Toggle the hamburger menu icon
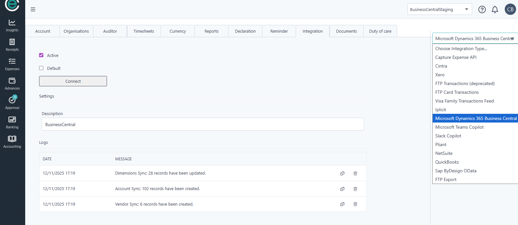The height and width of the screenshot is (225, 518). (x=33, y=9)
